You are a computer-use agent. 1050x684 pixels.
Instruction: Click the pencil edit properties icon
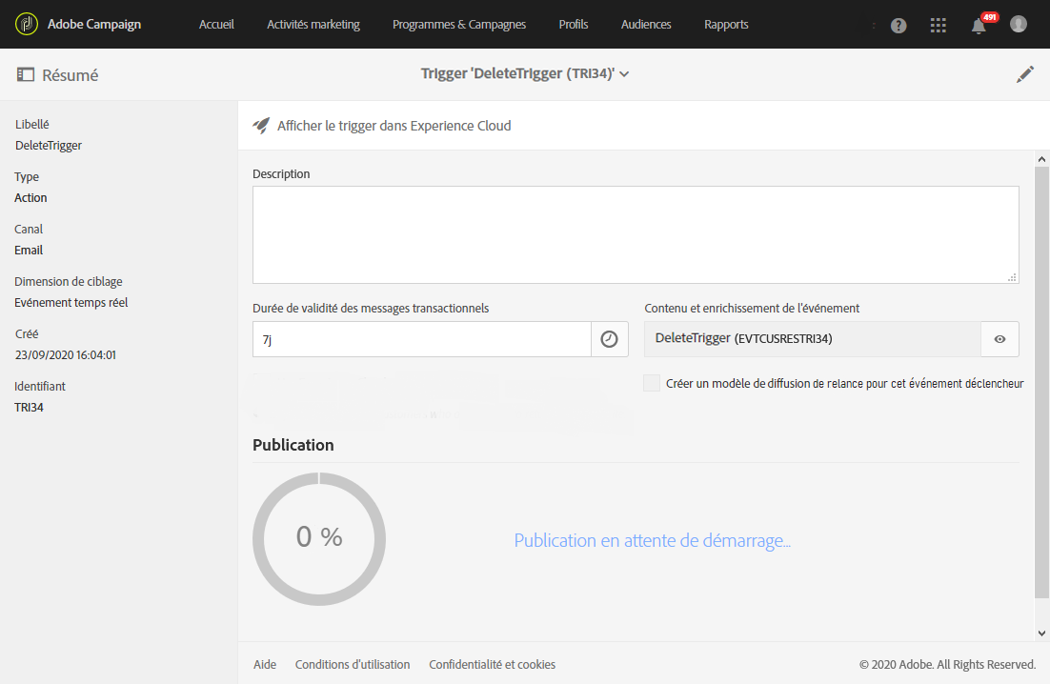pos(1025,74)
